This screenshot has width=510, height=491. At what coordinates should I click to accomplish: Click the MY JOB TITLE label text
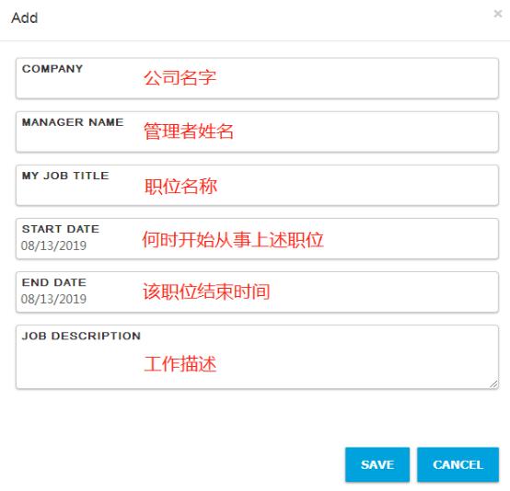[65, 176]
